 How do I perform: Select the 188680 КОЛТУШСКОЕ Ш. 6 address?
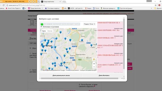click(109, 23)
